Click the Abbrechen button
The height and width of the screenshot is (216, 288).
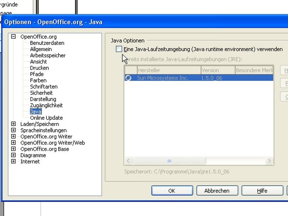(217, 190)
